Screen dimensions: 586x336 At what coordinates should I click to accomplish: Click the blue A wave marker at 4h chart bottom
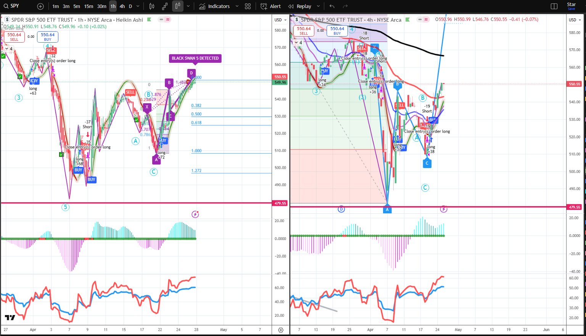[x=387, y=209]
